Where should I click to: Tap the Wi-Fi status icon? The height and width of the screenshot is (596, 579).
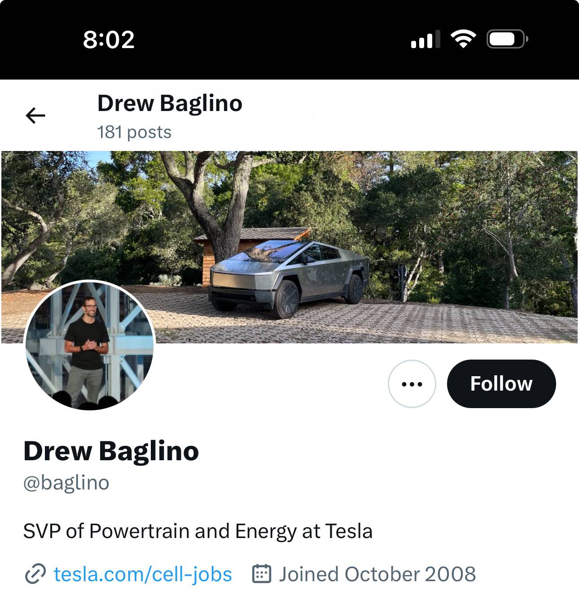(463, 40)
